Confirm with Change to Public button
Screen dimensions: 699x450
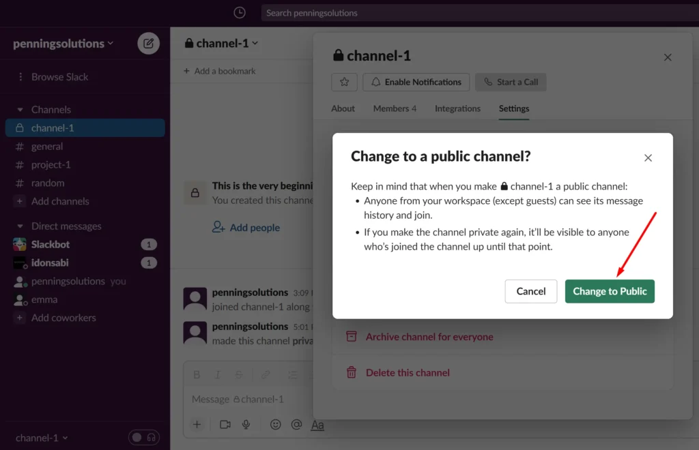(610, 291)
